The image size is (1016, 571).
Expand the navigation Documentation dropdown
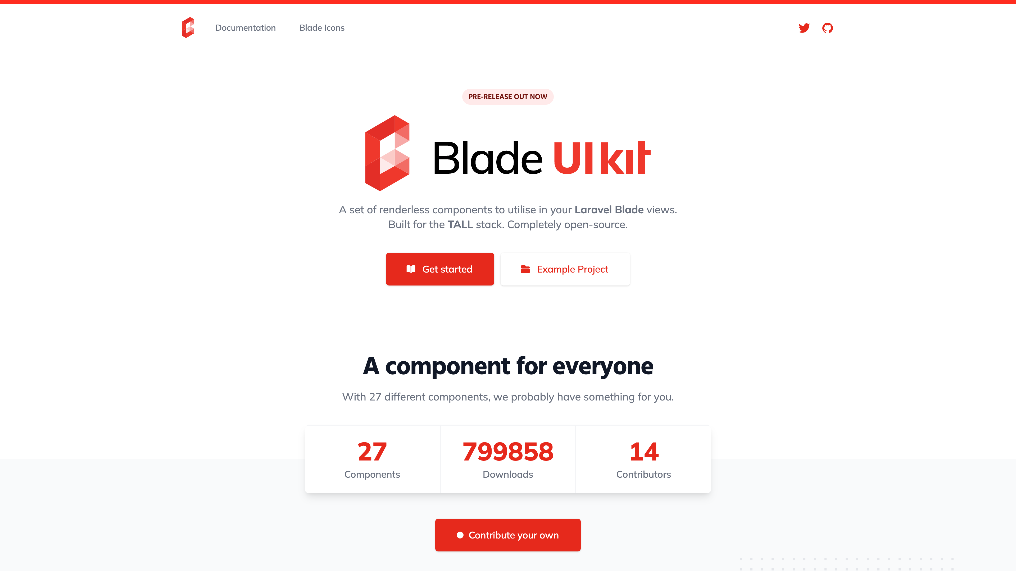click(x=245, y=27)
